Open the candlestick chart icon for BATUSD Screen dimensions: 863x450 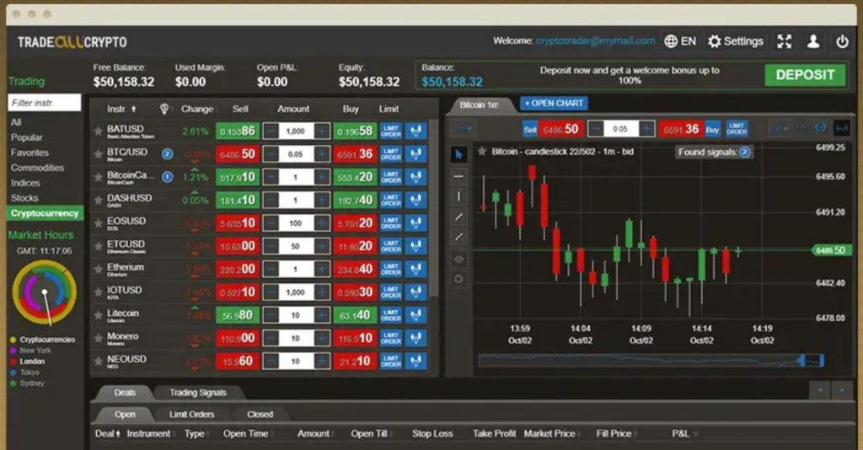416,131
